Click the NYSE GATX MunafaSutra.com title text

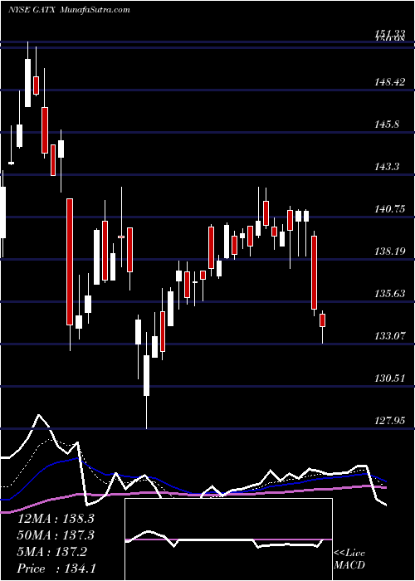tap(69, 10)
